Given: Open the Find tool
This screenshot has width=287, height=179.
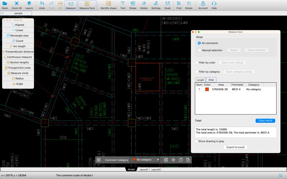Looking at the screenshot, I should (179, 5).
